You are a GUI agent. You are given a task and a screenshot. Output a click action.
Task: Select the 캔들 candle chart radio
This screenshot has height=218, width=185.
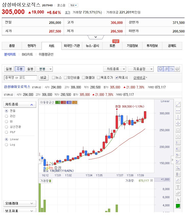(6, 111)
